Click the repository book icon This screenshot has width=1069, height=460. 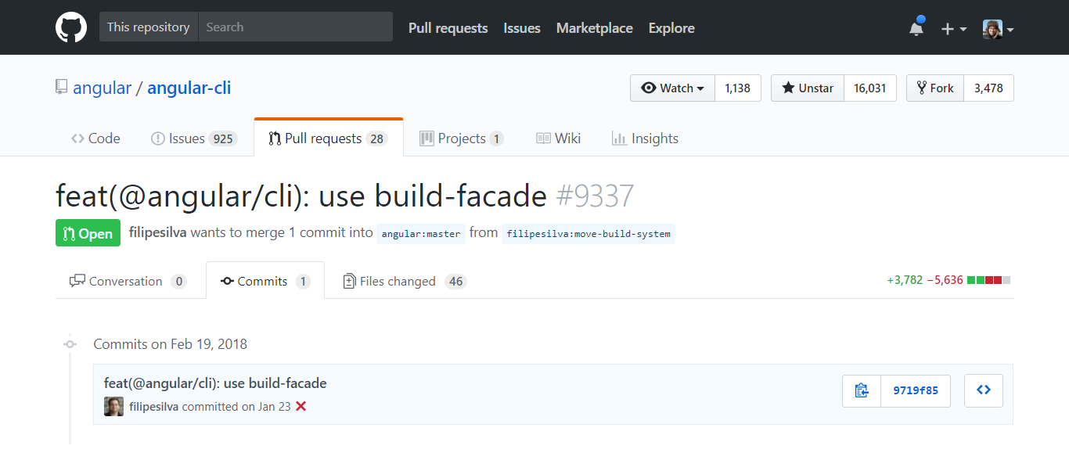pos(62,87)
